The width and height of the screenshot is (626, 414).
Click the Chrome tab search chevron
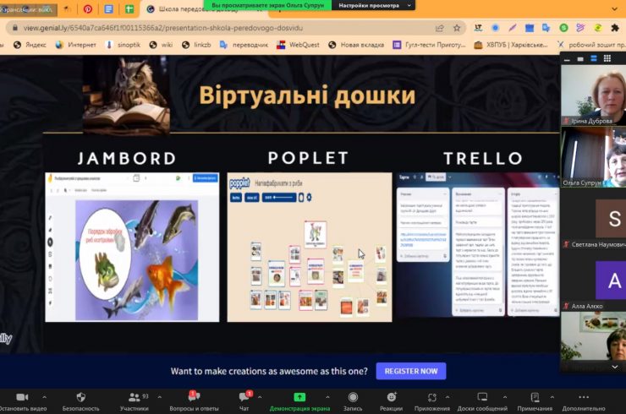614,8
